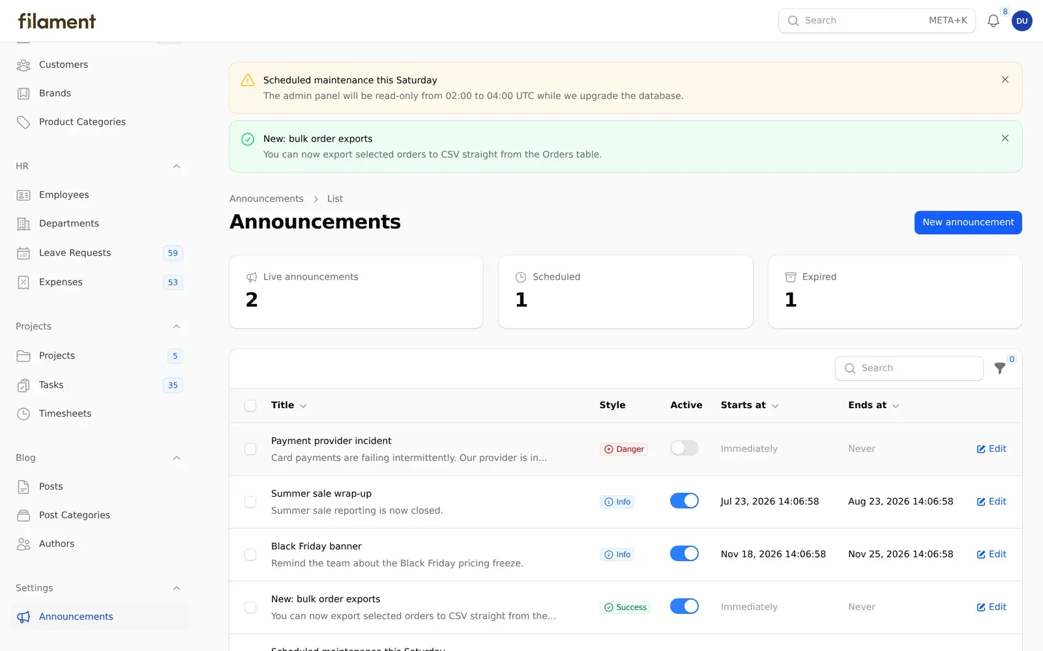Edit the Summer sale wrap-up announcement

pos(992,502)
